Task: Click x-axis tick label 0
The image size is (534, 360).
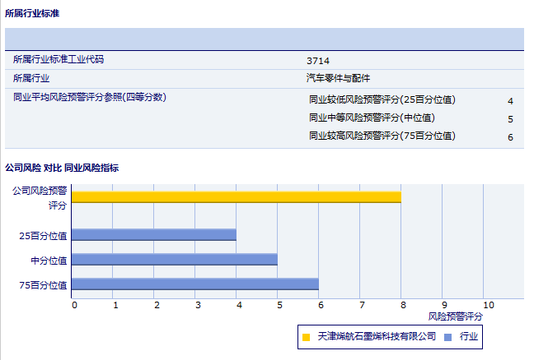Action: [x=74, y=305]
